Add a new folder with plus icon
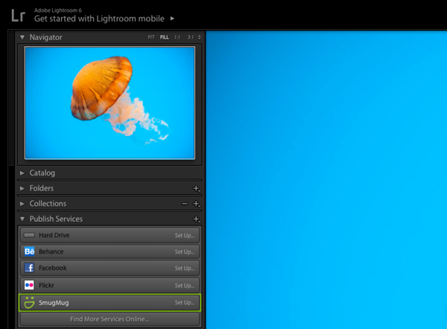Viewport: 447px width, 329px height. pos(196,189)
